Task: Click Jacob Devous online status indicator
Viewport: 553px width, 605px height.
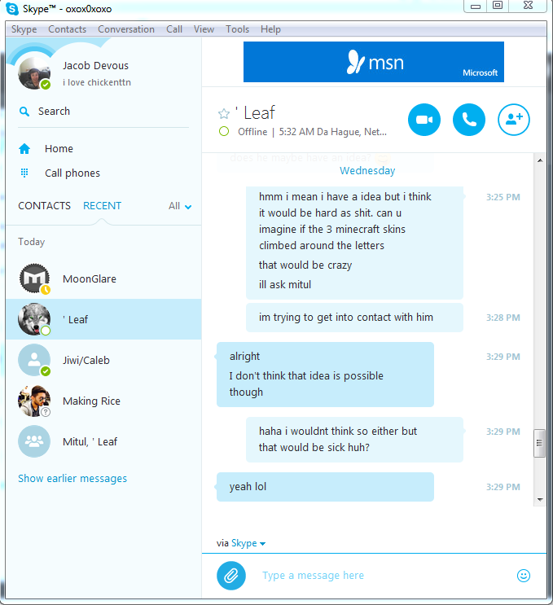Action: 46,85
